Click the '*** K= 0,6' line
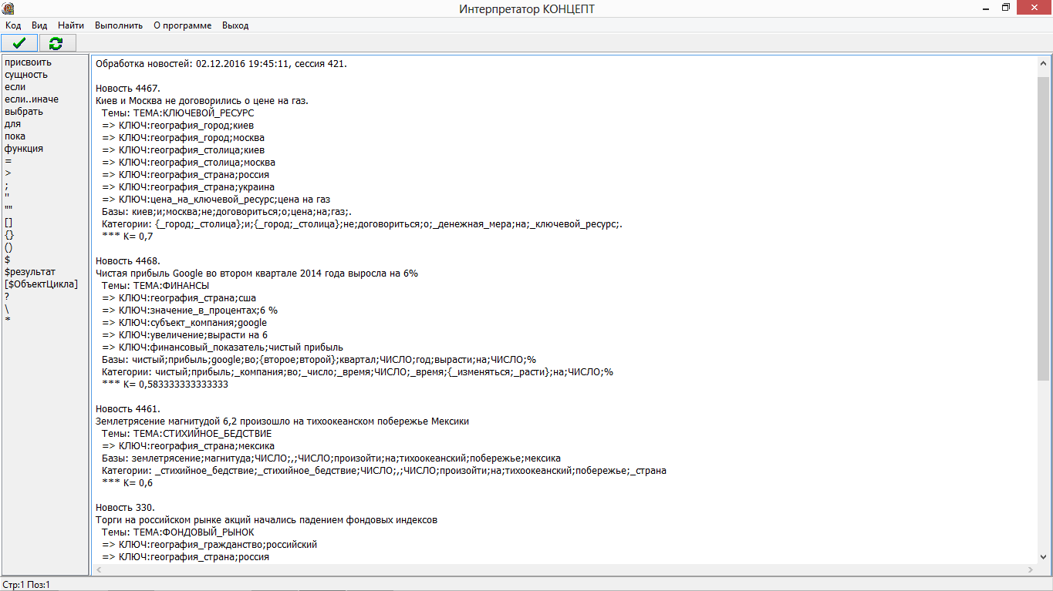This screenshot has height=591, width=1053. point(127,482)
